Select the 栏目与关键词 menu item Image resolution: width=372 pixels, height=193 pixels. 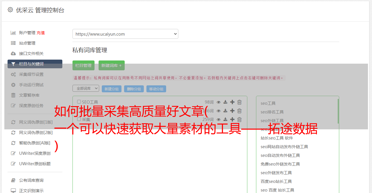pos(35,64)
